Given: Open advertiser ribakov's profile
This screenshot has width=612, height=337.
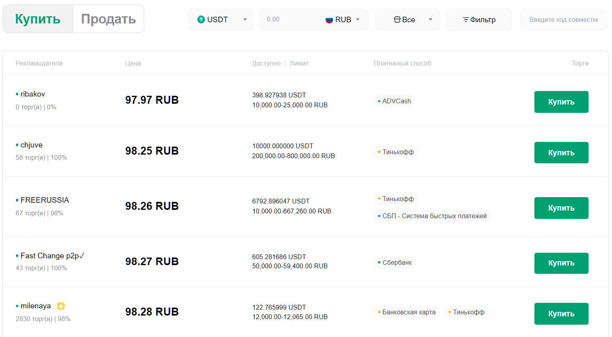Looking at the screenshot, I should pos(33,94).
